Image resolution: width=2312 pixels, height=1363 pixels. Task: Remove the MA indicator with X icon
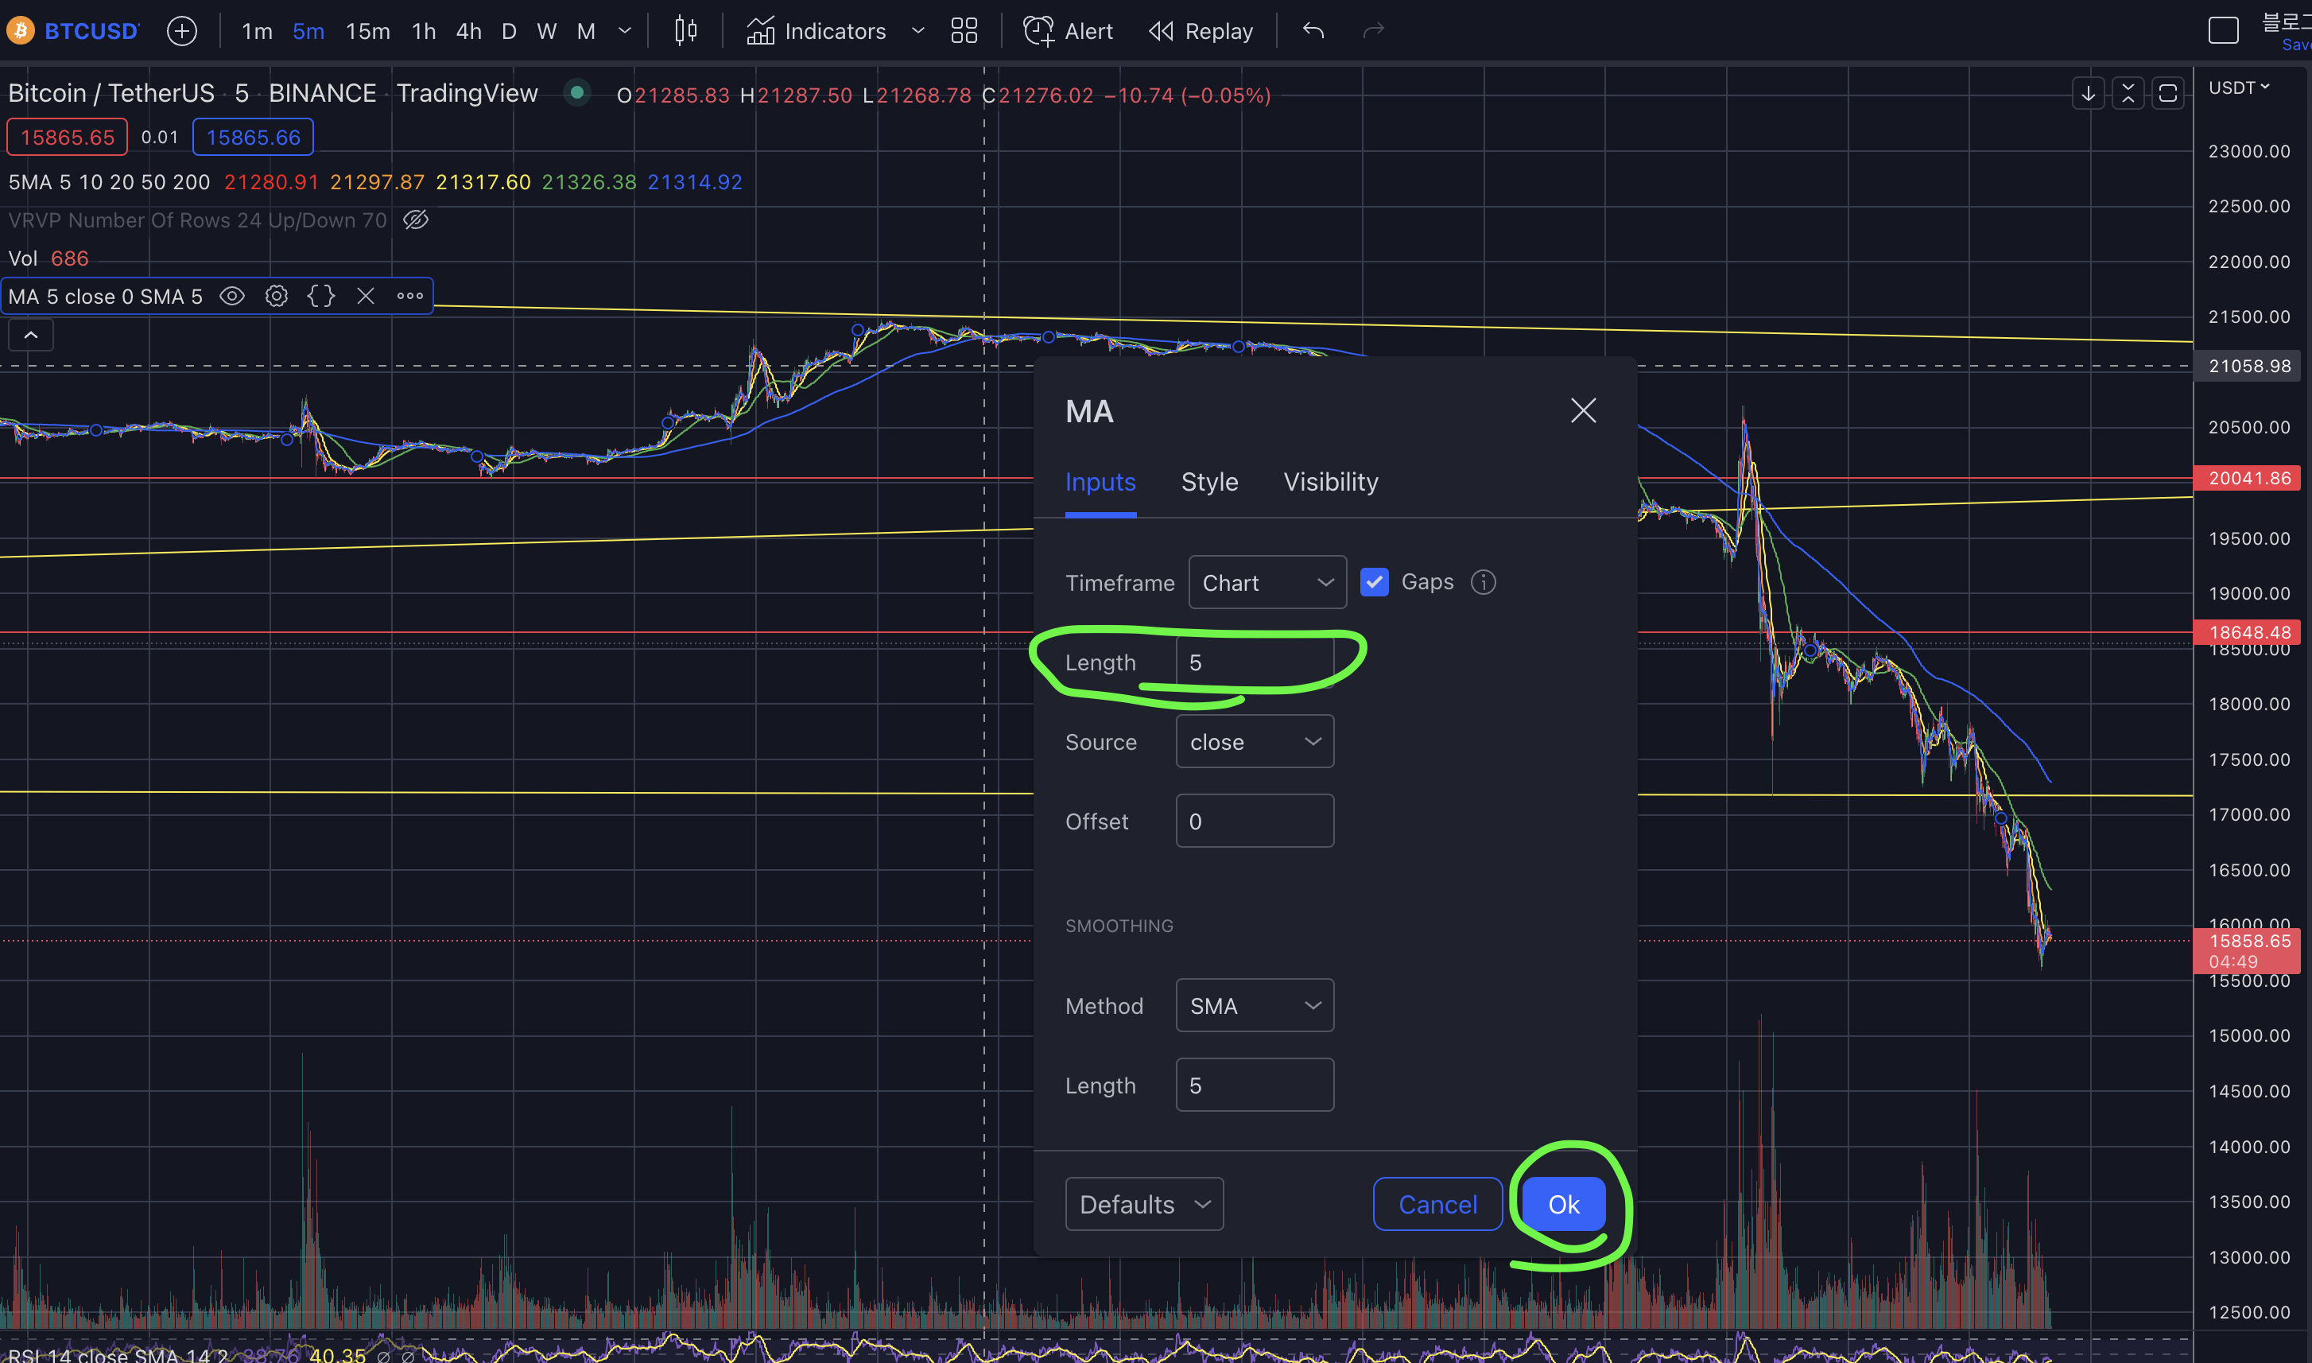(x=366, y=296)
